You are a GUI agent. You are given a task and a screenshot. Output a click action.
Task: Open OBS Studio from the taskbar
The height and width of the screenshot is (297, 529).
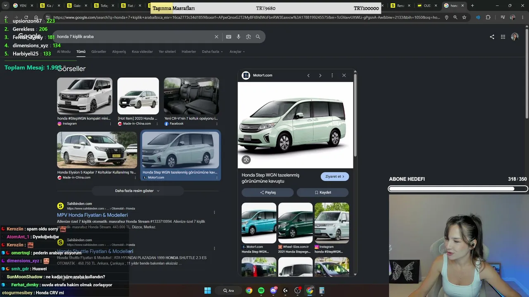click(x=298, y=290)
